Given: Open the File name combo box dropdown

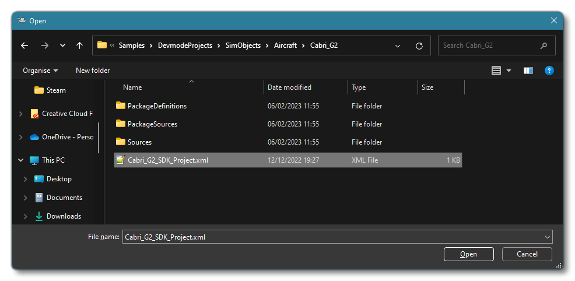Looking at the screenshot, I should coord(547,237).
